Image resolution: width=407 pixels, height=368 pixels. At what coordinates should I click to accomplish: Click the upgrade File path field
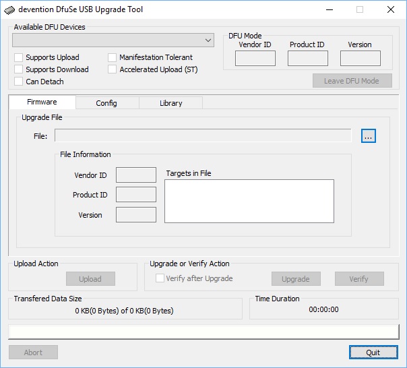click(203, 135)
